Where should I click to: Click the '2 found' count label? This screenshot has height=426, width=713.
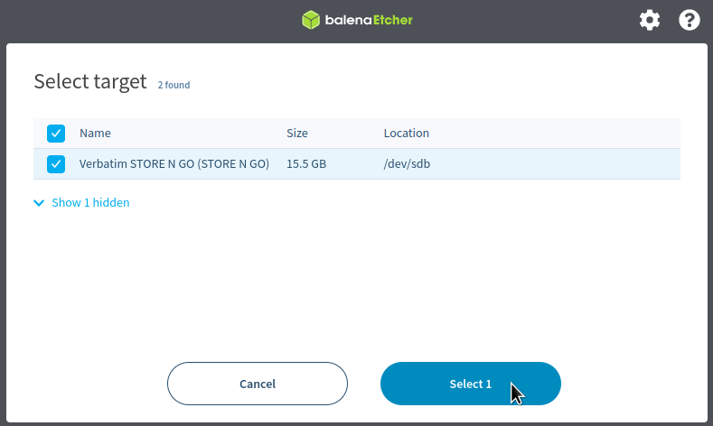[174, 86]
